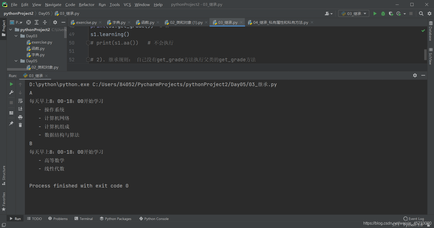434x228 pixels.
Task: Select exercise.py in project tree
Action: [39, 42]
